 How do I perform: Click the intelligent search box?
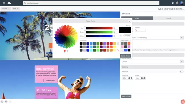pos(91,3)
